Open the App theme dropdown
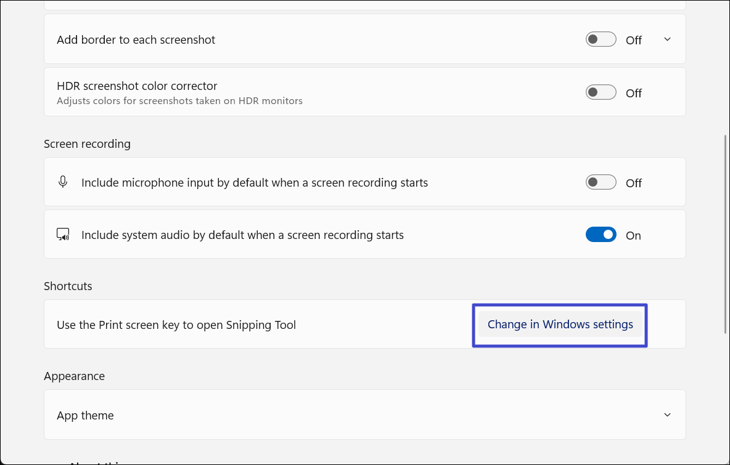This screenshot has height=465, width=730. click(x=667, y=414)
